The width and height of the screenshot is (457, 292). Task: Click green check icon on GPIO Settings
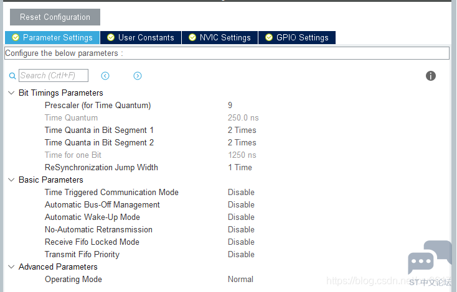tap(269, 37)
